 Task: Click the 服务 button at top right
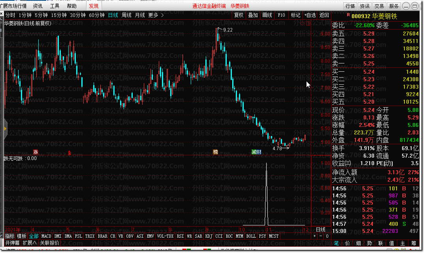pyautogui.click(x=394, y=6)
